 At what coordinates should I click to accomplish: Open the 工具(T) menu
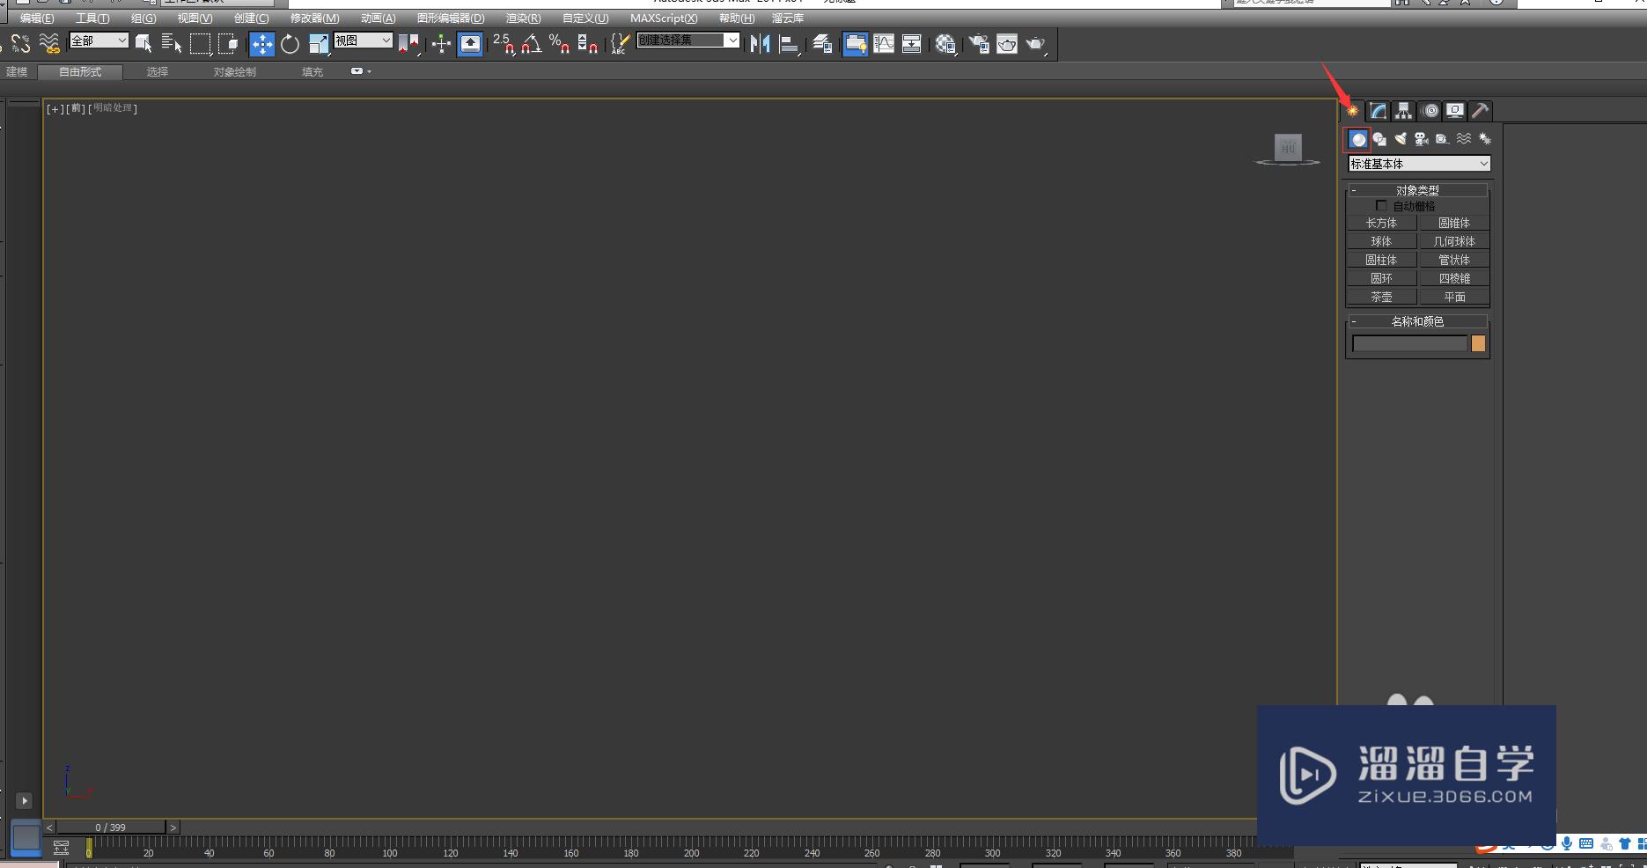coord(92,18)
